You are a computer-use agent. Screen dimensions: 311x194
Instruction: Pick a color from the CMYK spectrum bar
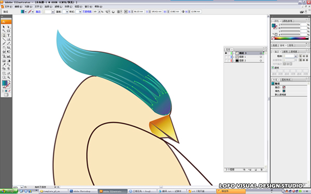(x=291, y=38)
